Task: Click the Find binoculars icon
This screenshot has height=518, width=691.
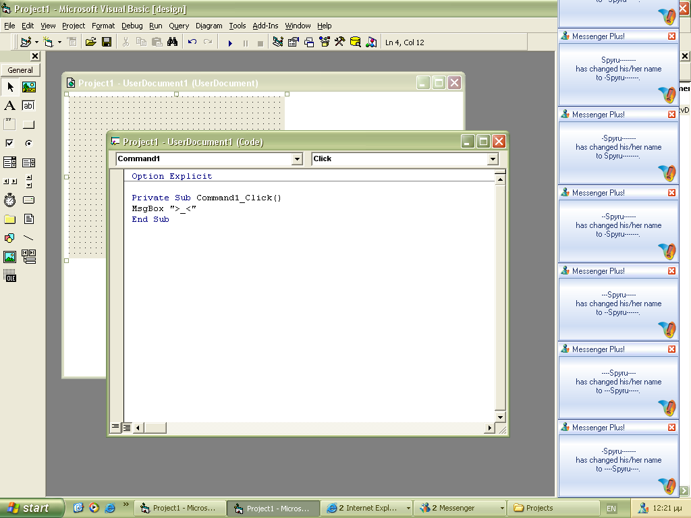Action: 172,42
